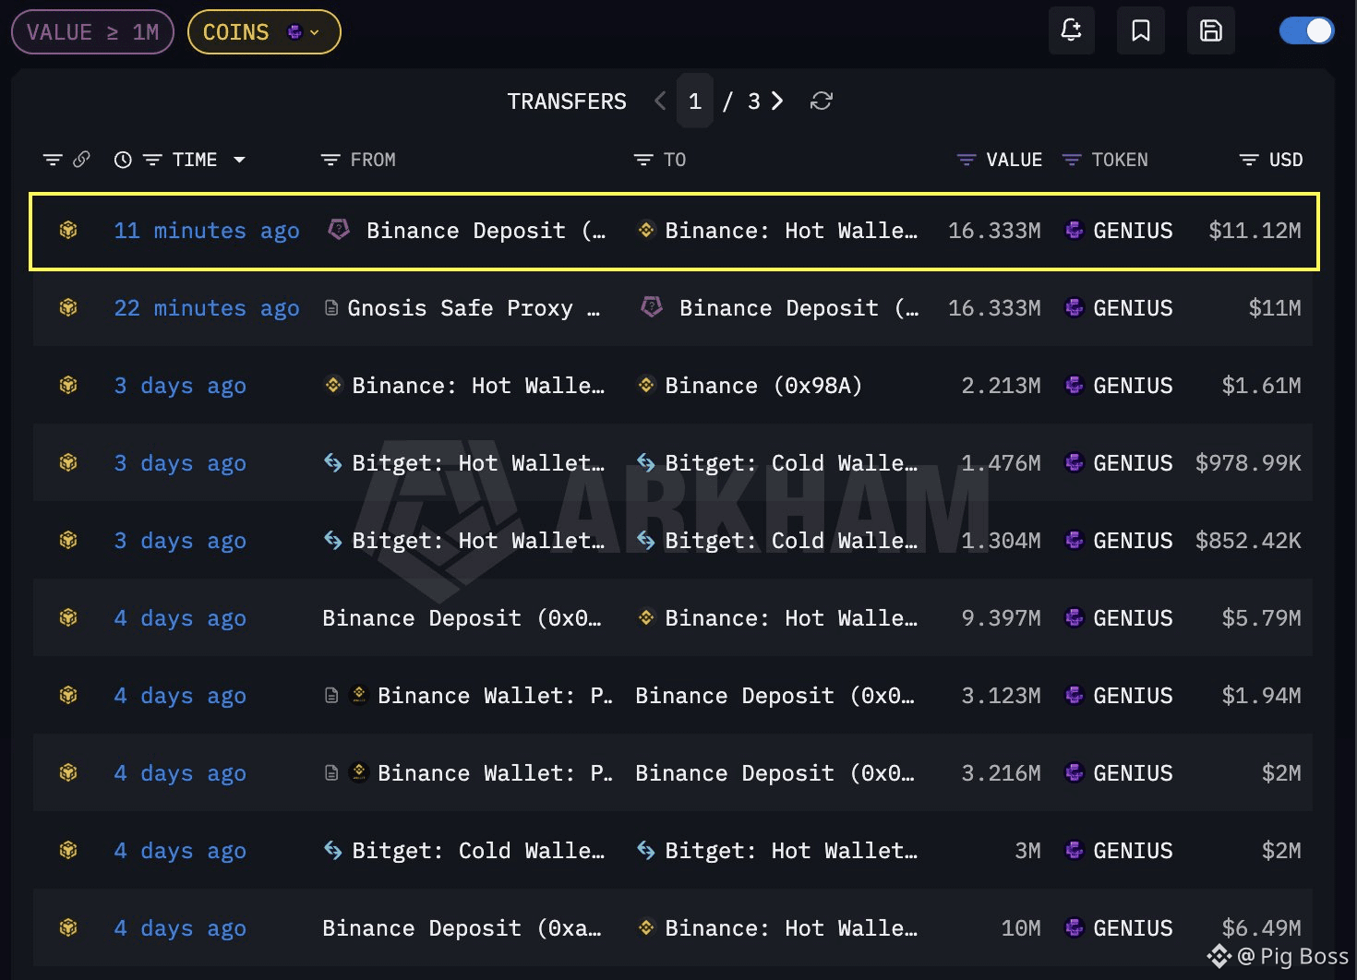Open the Binance (0x98A) recipient
This screenshot has width=1357, height=980.
pyautogui.click(x=763, y=386)
